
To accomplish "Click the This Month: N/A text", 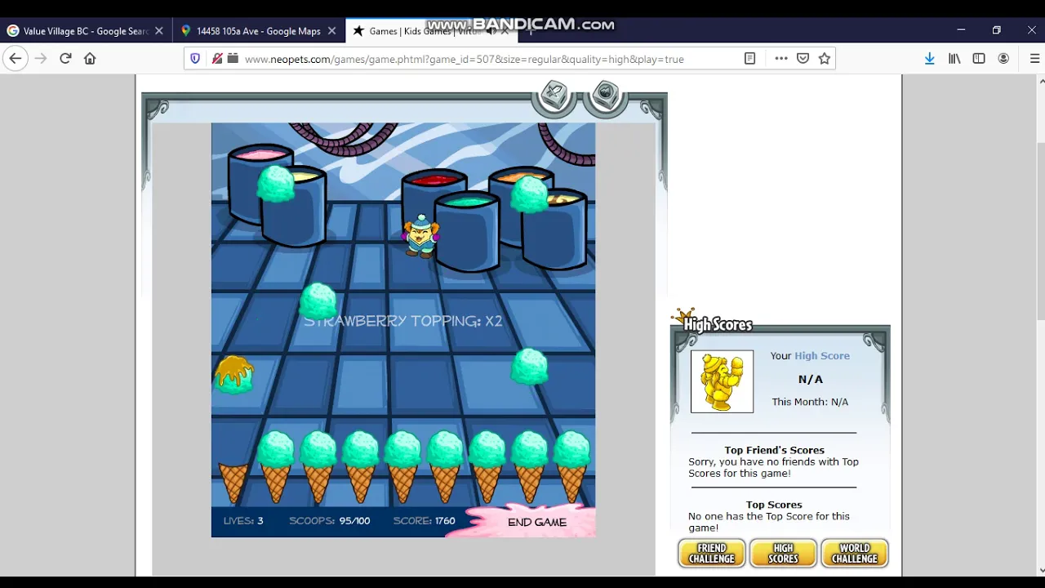I will pyautogui.click(x=810, y=402).
